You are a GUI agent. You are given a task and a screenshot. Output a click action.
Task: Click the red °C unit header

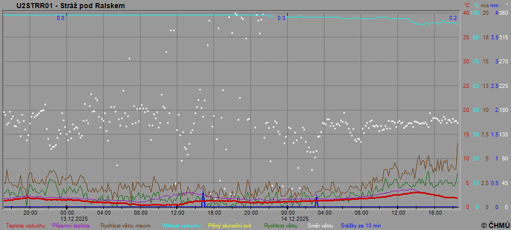pyautogui.click(x=467, y=5)
